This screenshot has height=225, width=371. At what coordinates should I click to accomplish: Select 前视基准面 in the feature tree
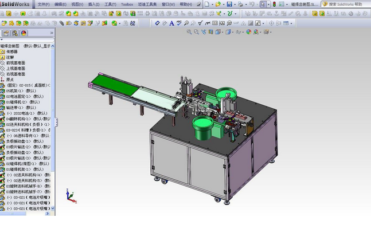point(15,63)
